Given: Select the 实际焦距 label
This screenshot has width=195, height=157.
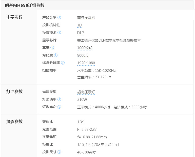Looking at the screenshot, I should coord(49,137).
